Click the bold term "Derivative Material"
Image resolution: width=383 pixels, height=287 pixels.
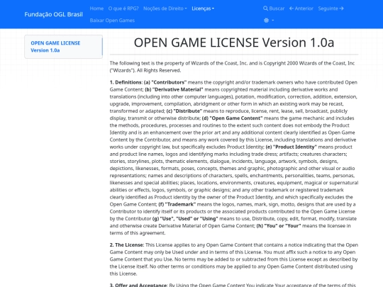pyautogui.click(x=177, y=89)
